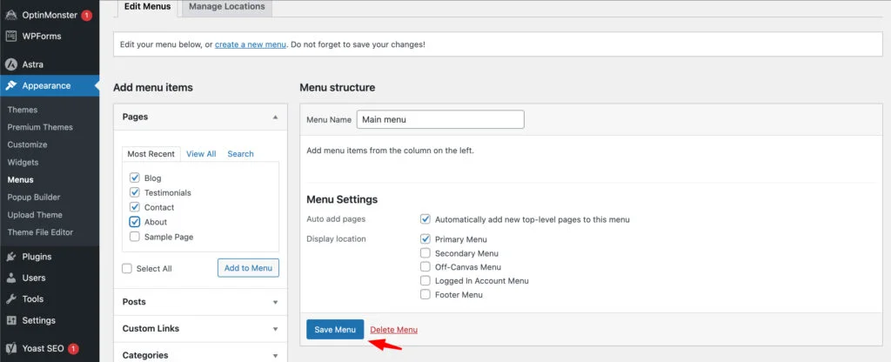891x362 pixels.
Task: Click the Add to Menu button
Action: click(248, 268)
